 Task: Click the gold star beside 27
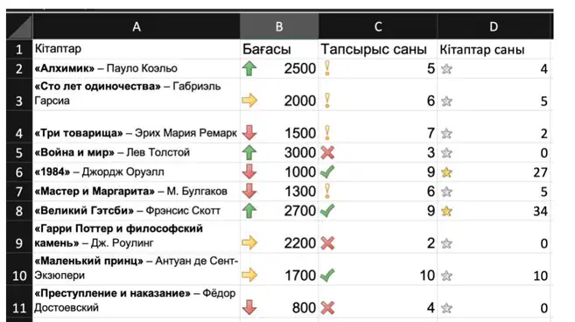pyautogui.click(x=446, y=172)
